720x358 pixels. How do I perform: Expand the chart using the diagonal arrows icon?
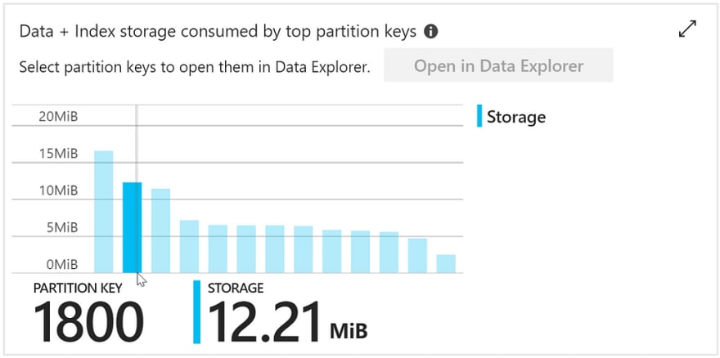(x=687, y=29)
